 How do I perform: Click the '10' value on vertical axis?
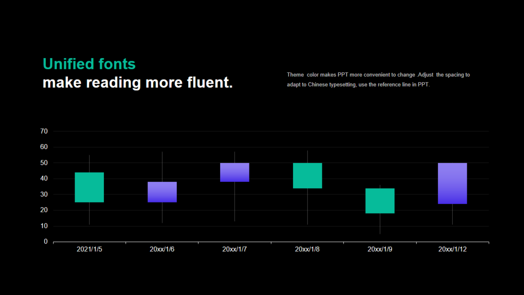coord(44,226)
